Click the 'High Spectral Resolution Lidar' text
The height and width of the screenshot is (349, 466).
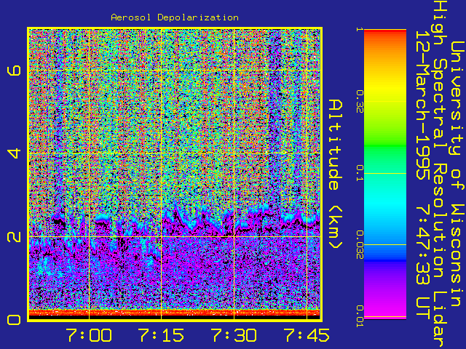[440, 174]
